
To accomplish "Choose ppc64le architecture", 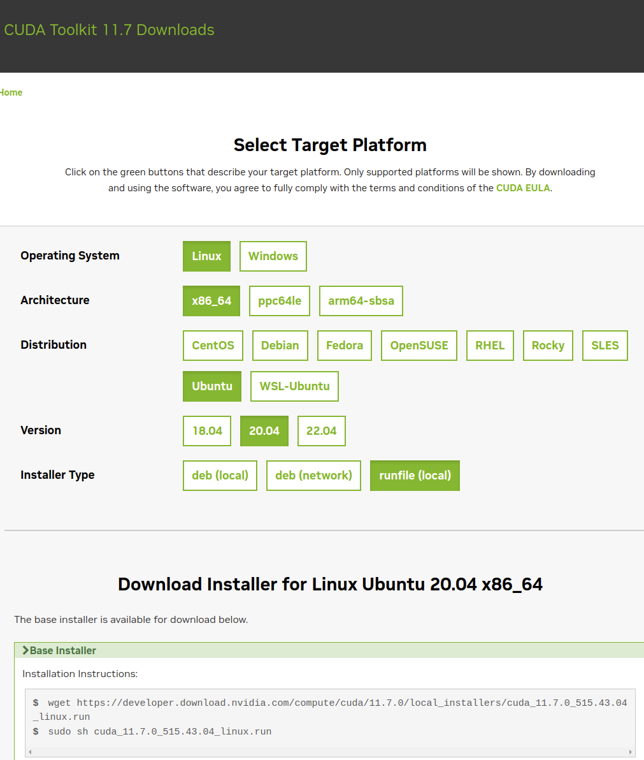I will coord(280,300).
